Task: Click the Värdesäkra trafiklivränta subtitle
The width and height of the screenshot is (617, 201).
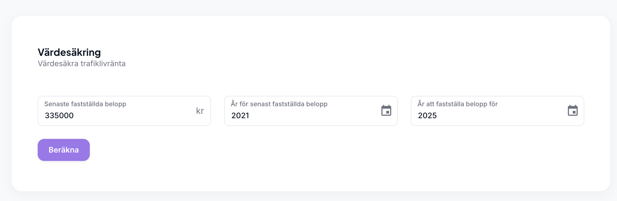Action: pyautogui.click(x=81, y=64)
